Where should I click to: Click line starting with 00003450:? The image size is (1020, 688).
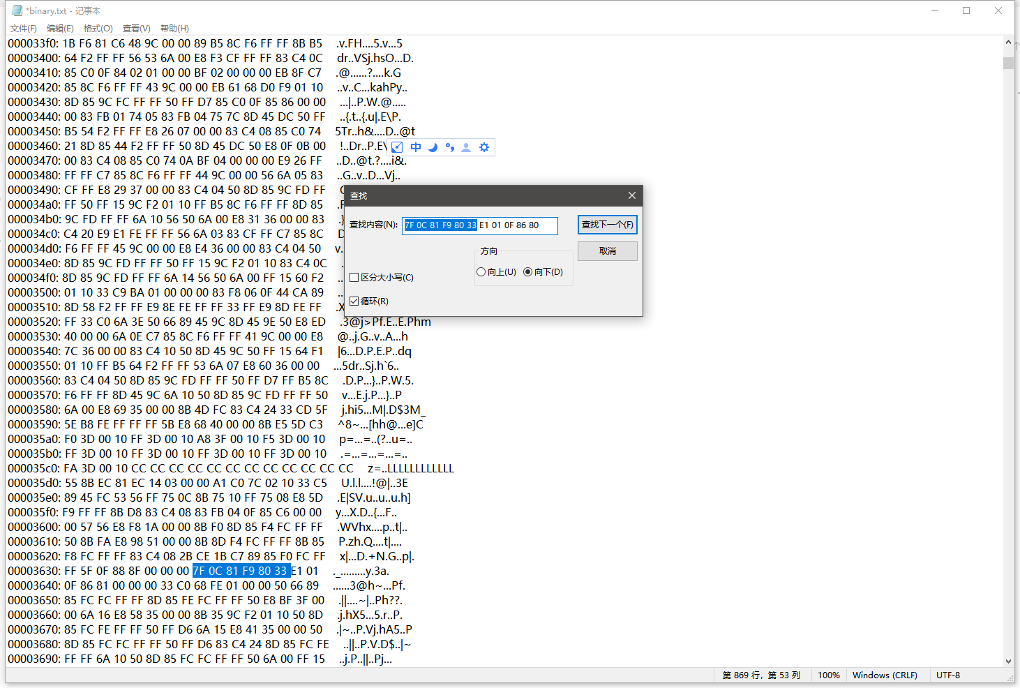click(x=211, y=131)
